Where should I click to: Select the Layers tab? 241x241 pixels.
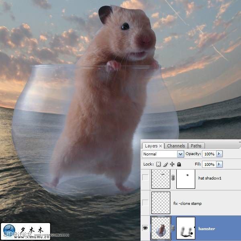click(151, 146)
